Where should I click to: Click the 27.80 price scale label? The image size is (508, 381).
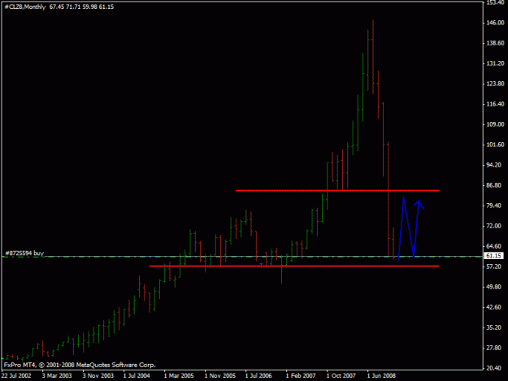[x=495, y=348]
